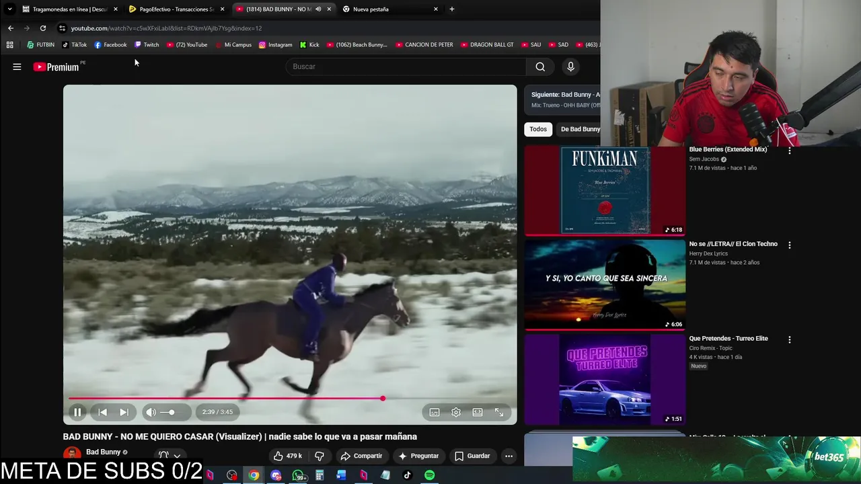Select the Todos filter chip
Viewport: 861px width, 484px height.
(538, 129)
